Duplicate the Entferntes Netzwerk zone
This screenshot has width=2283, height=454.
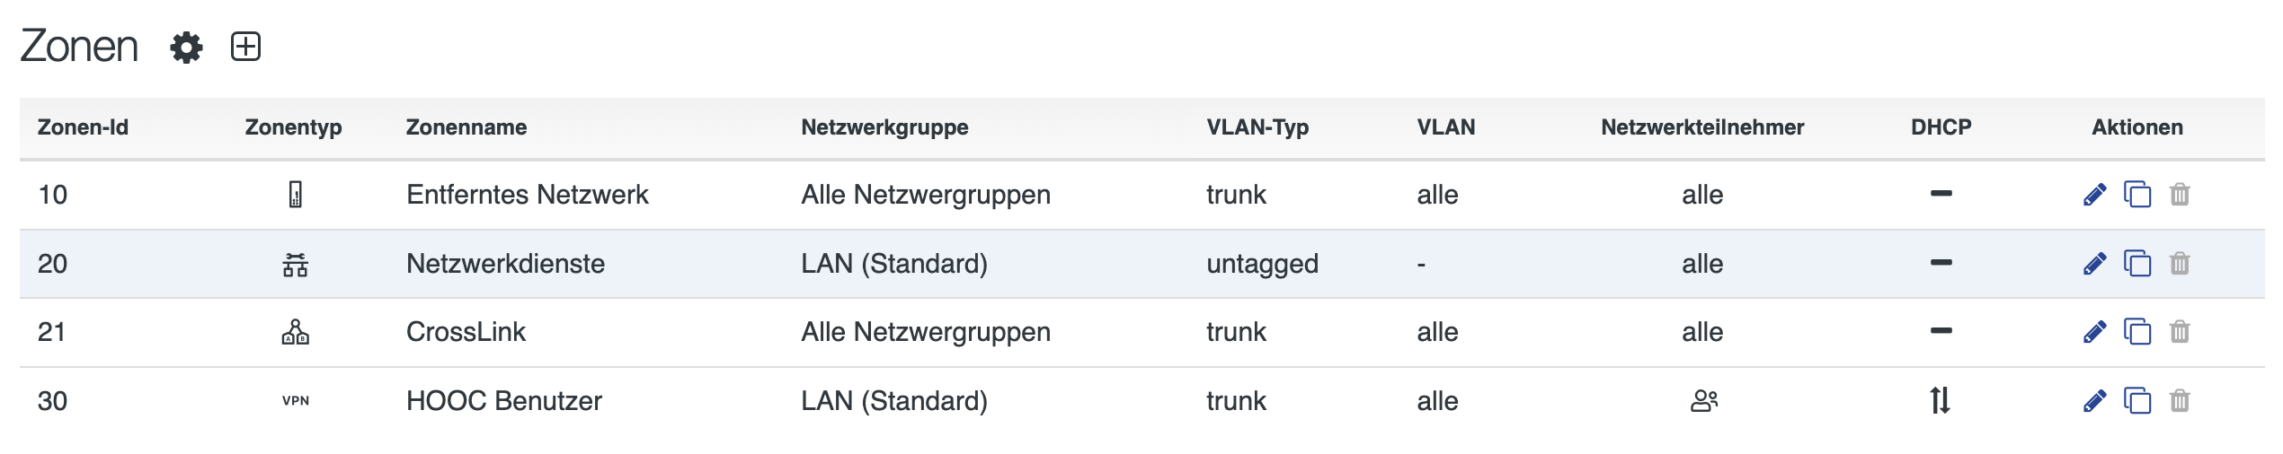point(2136,195)
